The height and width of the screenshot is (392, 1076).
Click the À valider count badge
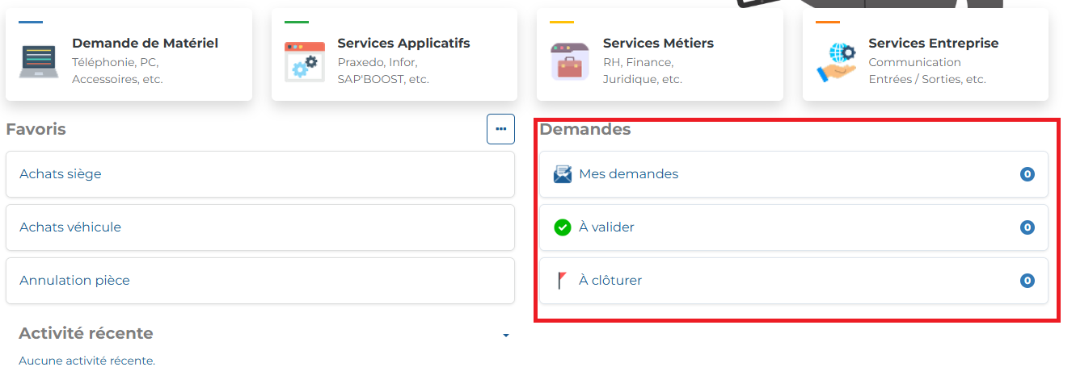tap(1027, 227)
